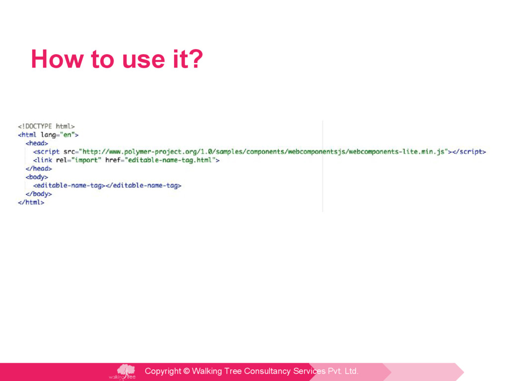Click the closing </html> tag line
This screenshot has height=381, width=508.
click(x=31, y=202)
